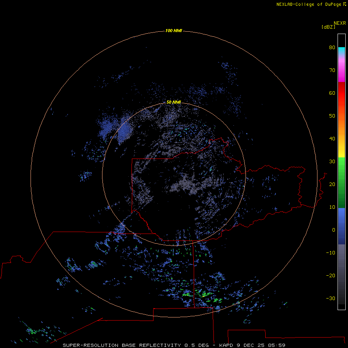Click the 40 value on the dBZ scale

point(332,139)
